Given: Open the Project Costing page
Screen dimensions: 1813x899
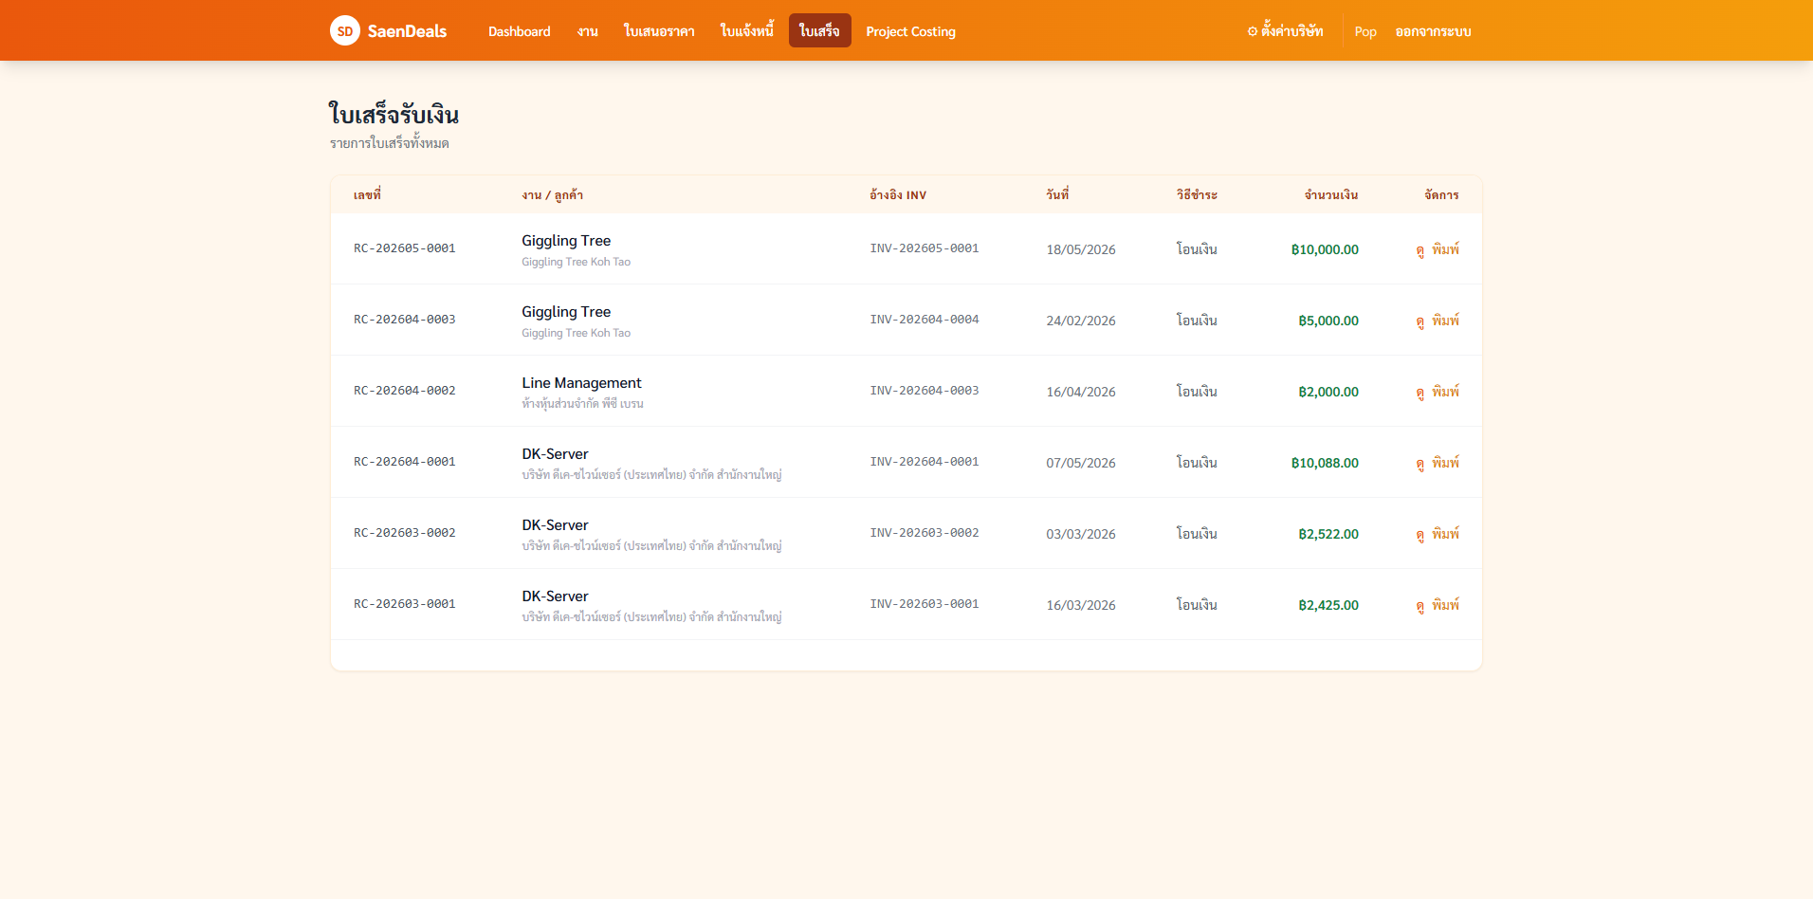Looking at the screenshot, I should pyautogui.click(x=910, y=31).
